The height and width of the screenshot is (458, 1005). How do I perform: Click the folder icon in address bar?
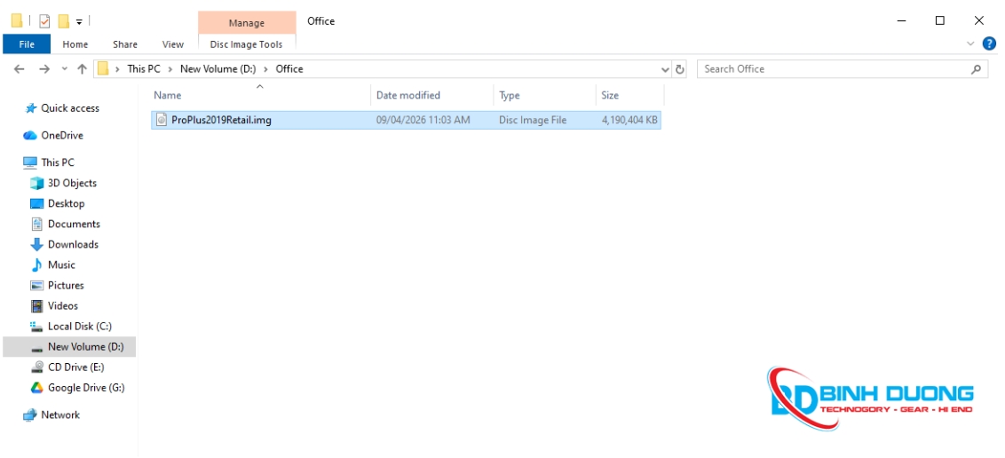pyautogui.click(x=103, y=69)
